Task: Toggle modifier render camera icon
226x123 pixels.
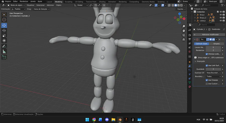Action: coord(213,39)
